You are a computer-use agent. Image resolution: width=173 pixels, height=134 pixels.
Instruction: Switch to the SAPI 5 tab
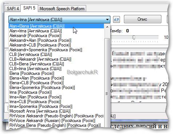click(29, 8)
